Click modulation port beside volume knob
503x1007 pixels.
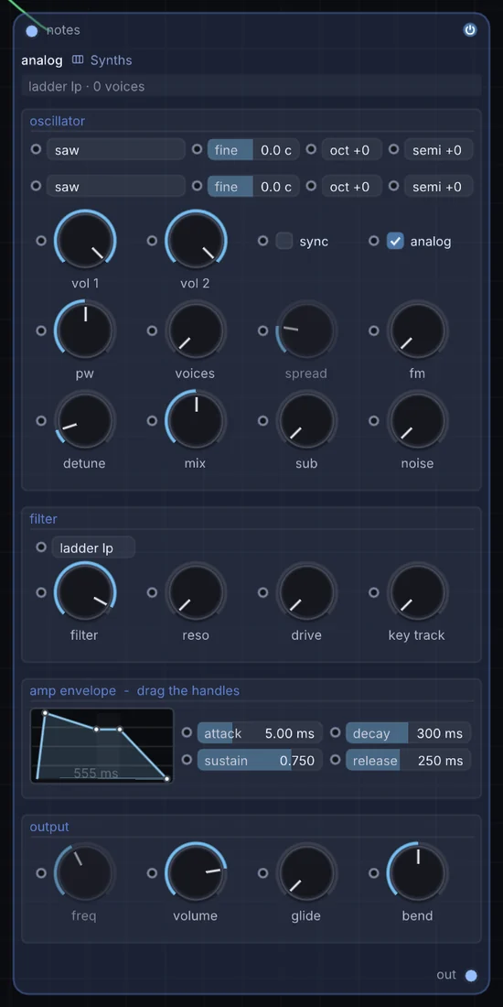pyautogui.click(x=152, y=872)
